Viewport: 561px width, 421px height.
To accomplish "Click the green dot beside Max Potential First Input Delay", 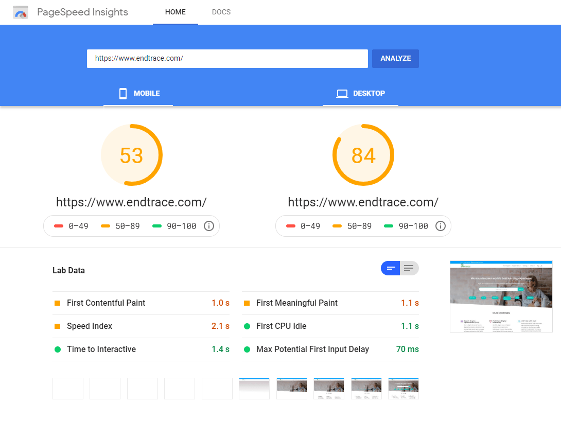I will click(247, 349).
